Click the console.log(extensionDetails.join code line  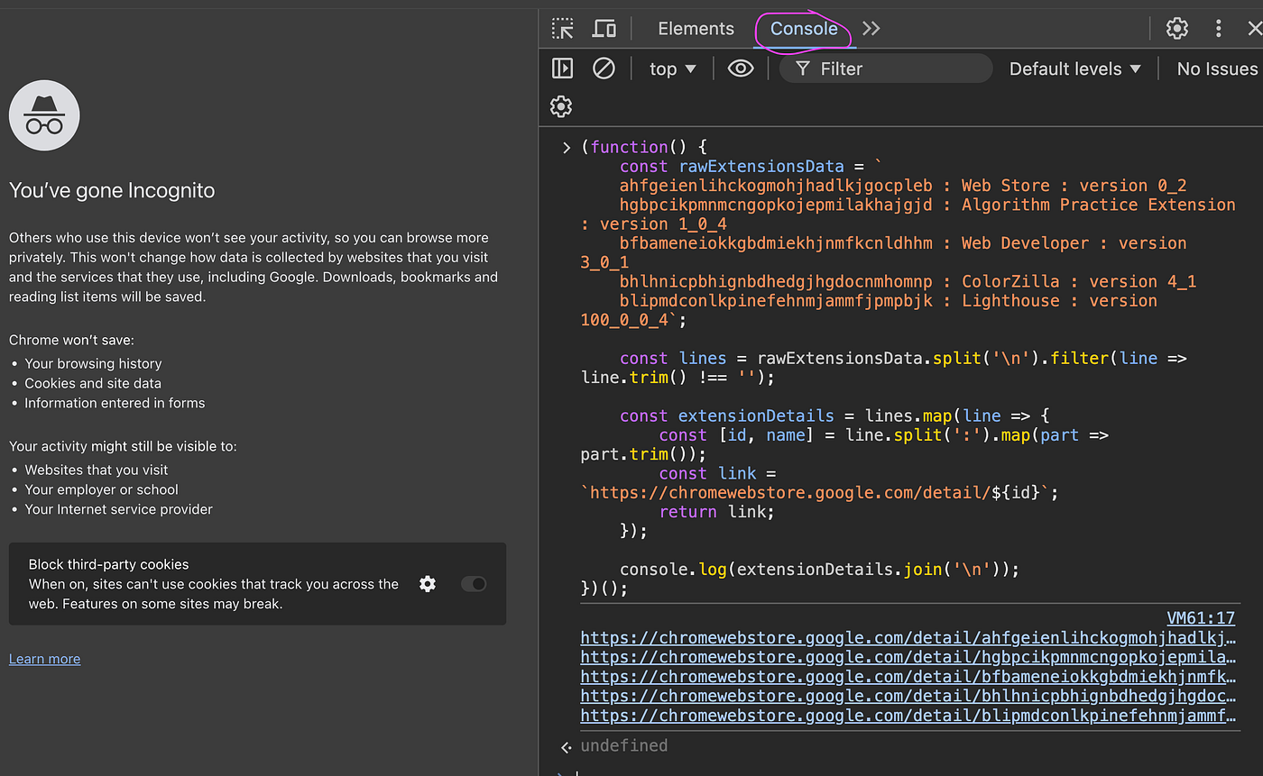[819, 570]
